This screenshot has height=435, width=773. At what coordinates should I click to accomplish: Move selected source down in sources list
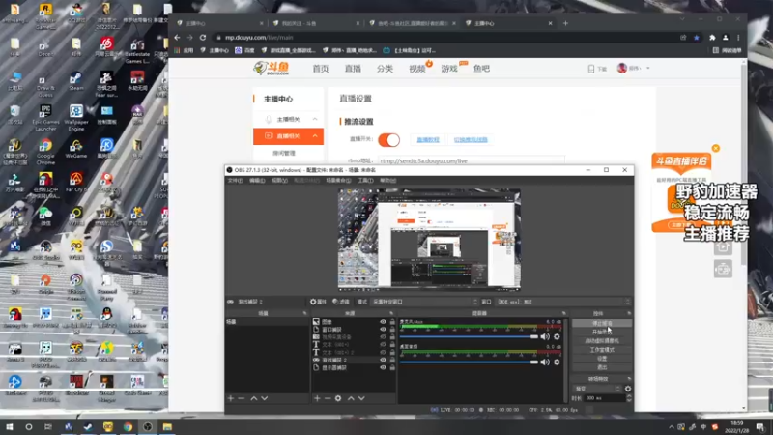[x=361, y=398]
